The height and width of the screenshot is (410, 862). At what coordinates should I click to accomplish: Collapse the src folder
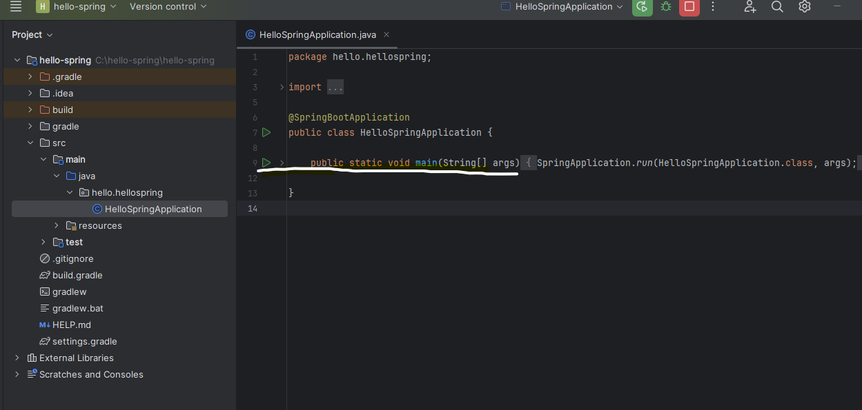30,143
